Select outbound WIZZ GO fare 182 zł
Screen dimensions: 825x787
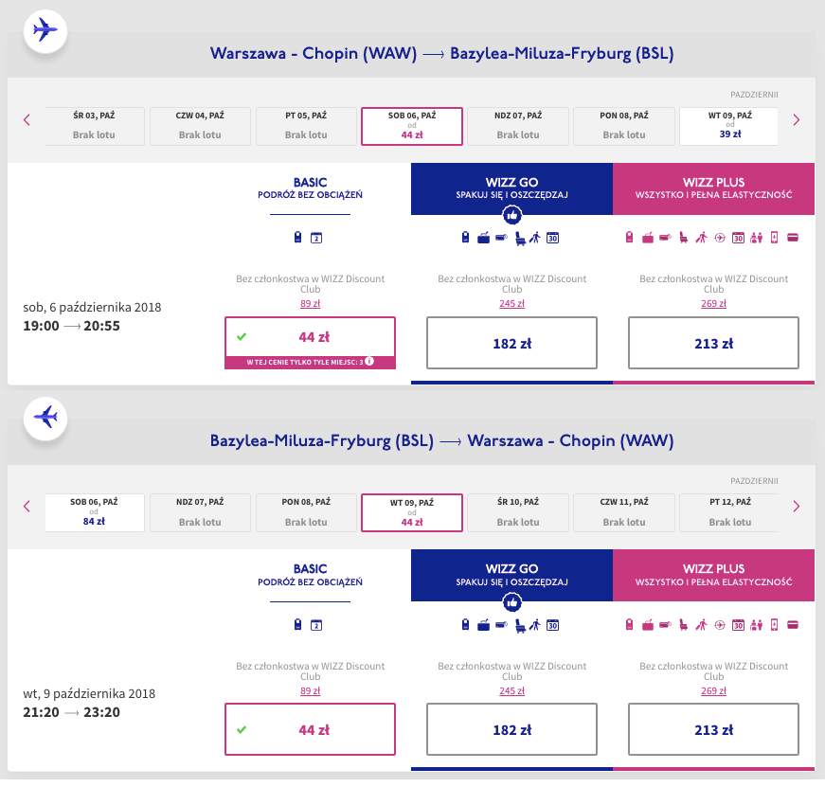coord(511,343)
